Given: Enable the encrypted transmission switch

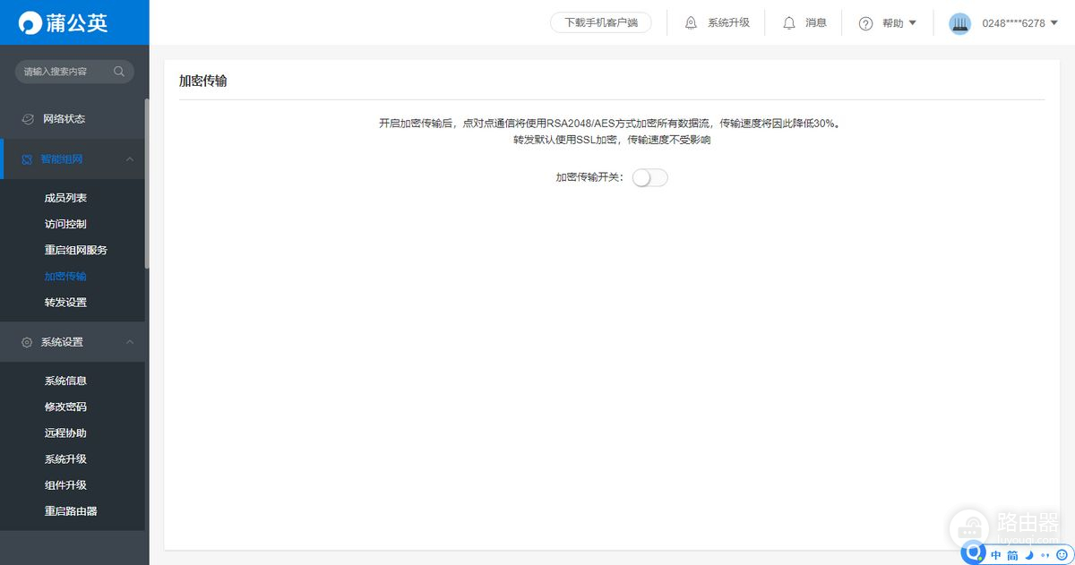Looking at the screenshot, I should [649, 177].
